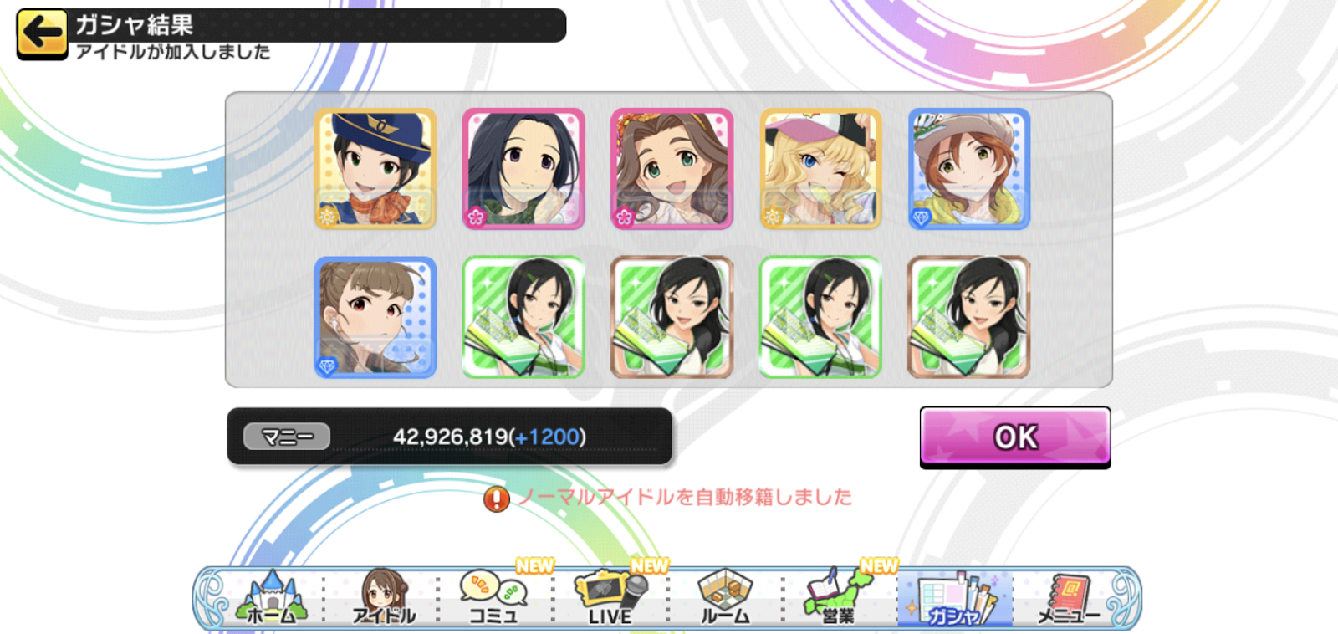The image size is (1338, 634).
Task: View the dark-haired idol in pink frame
Action: pos(523,169)
